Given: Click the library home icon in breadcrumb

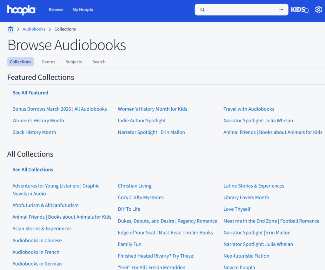Looking at the screenshot, I should [x=10, y=29].
